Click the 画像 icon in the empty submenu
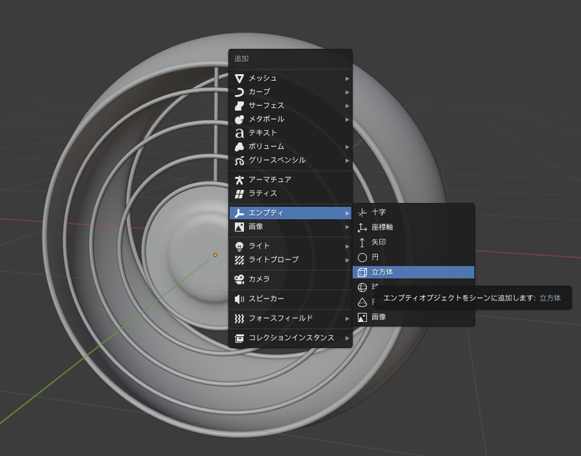Viewport: 581px width, 456px height. click(x=362, y=317)
